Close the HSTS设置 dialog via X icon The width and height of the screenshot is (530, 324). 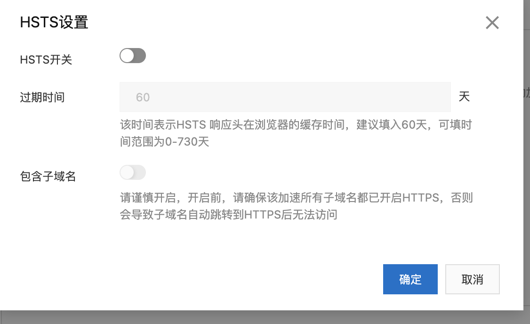click(x=492, y=23)
